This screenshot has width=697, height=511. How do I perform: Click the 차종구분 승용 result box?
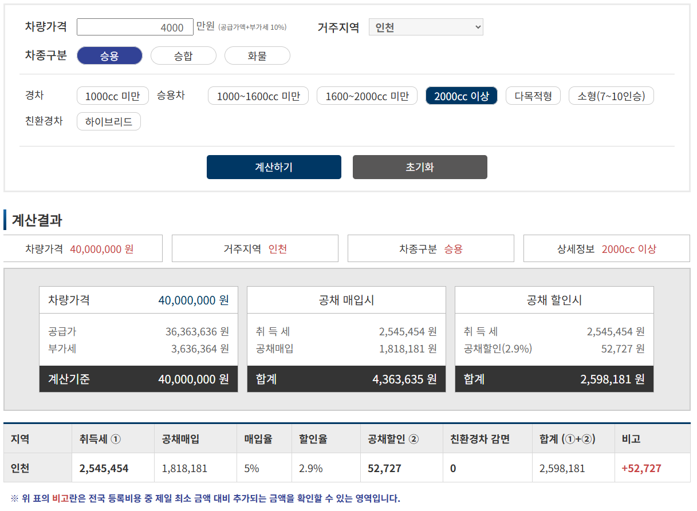(431, 248)
